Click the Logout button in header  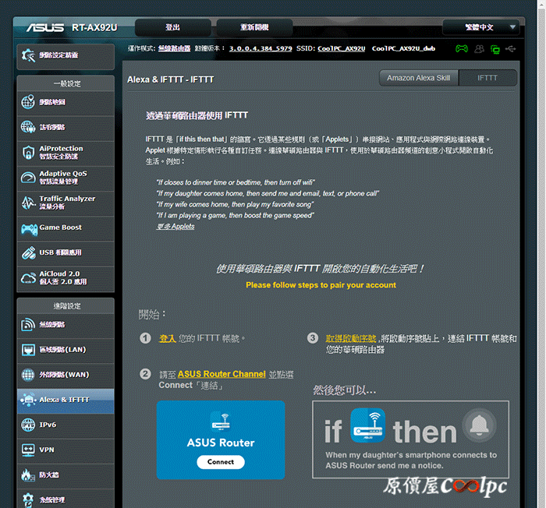[173, 27]
